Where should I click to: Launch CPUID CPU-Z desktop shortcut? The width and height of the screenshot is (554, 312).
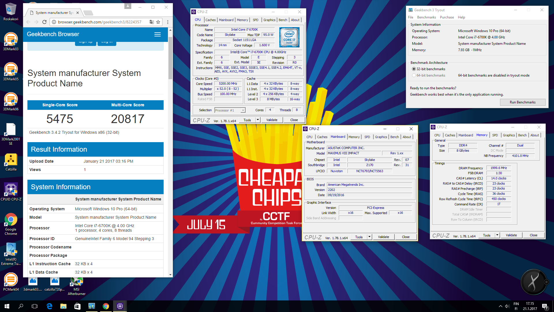coord(11,192)
